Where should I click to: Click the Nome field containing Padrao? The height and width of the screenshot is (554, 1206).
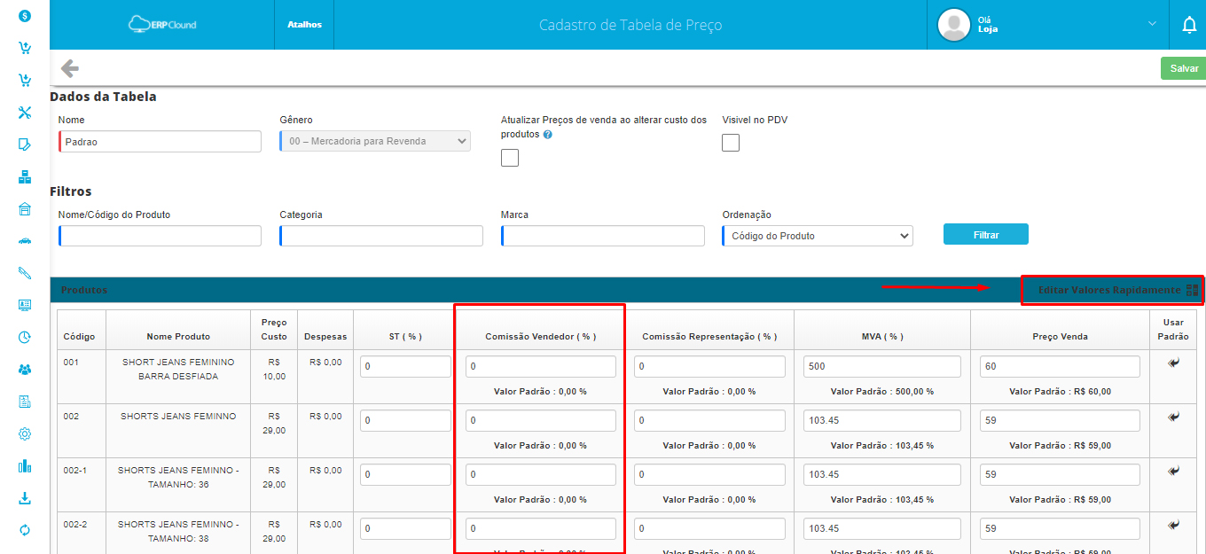click(x=160, y=142)
